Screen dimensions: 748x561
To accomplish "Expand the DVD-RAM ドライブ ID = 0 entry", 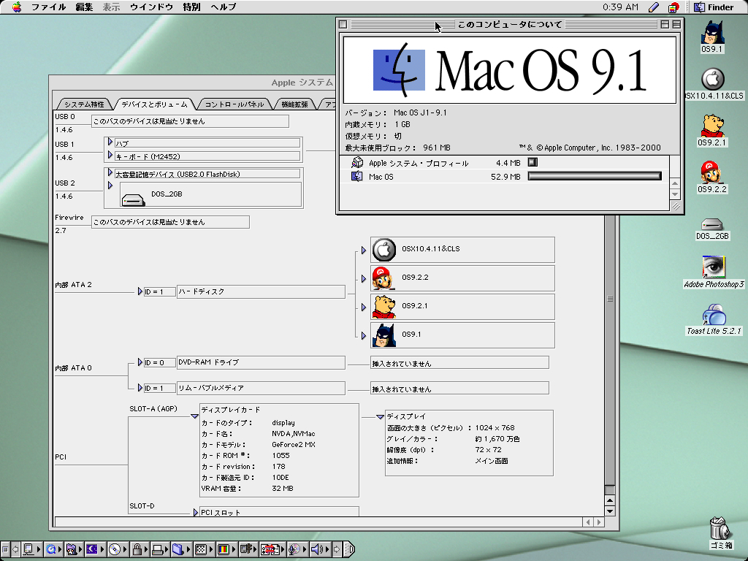I will (140, 362).
